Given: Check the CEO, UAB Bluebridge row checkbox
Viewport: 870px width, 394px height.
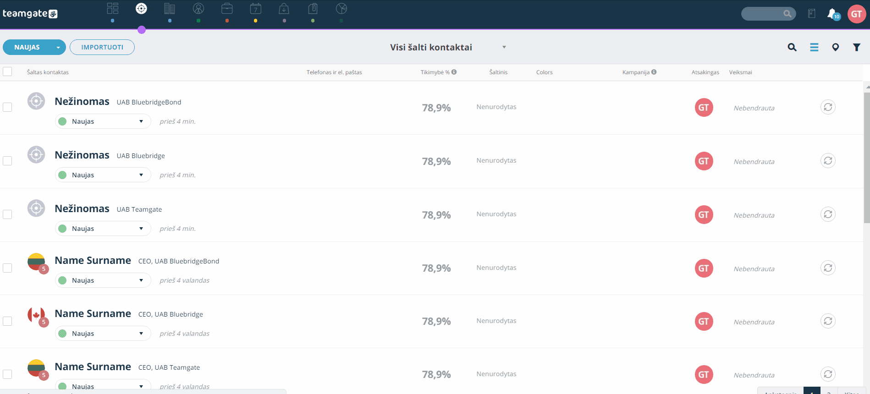Looking at the screenshot, I should pos(7,321).
